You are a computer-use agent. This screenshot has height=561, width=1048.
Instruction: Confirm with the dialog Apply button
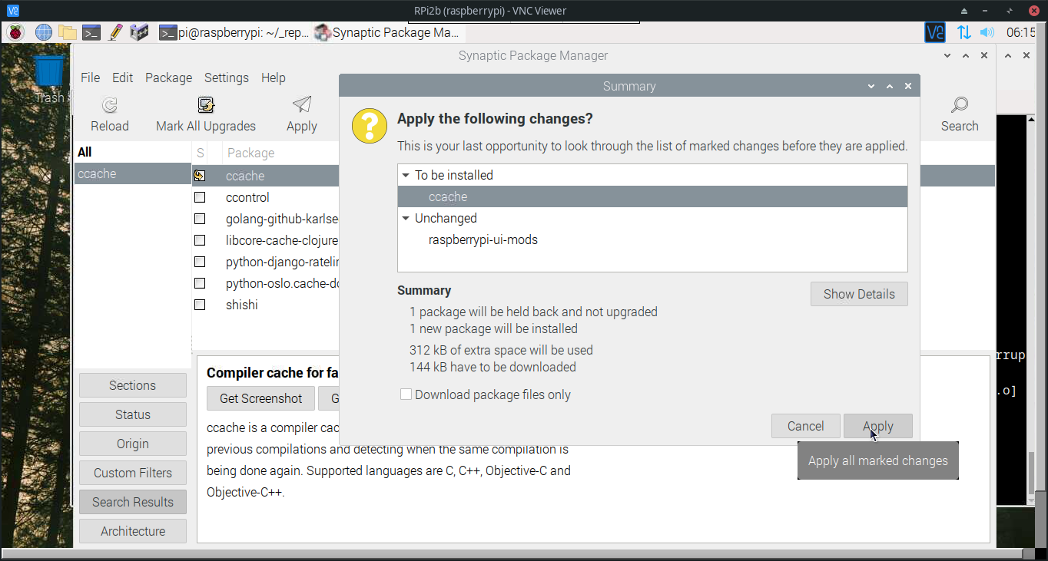[x=878, y=426]
